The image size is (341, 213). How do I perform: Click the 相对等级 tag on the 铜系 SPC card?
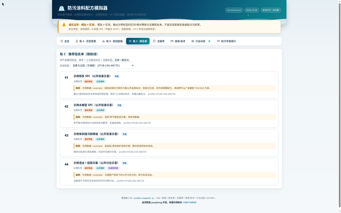click(x=88, y=81)
